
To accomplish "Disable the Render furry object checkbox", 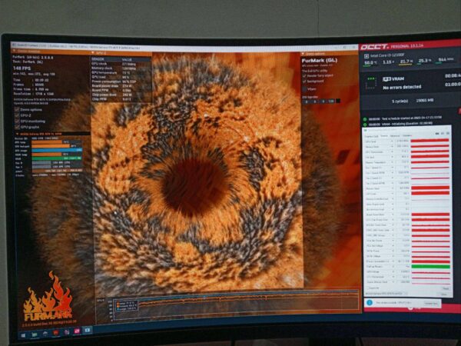I will [x=303, y=76].
